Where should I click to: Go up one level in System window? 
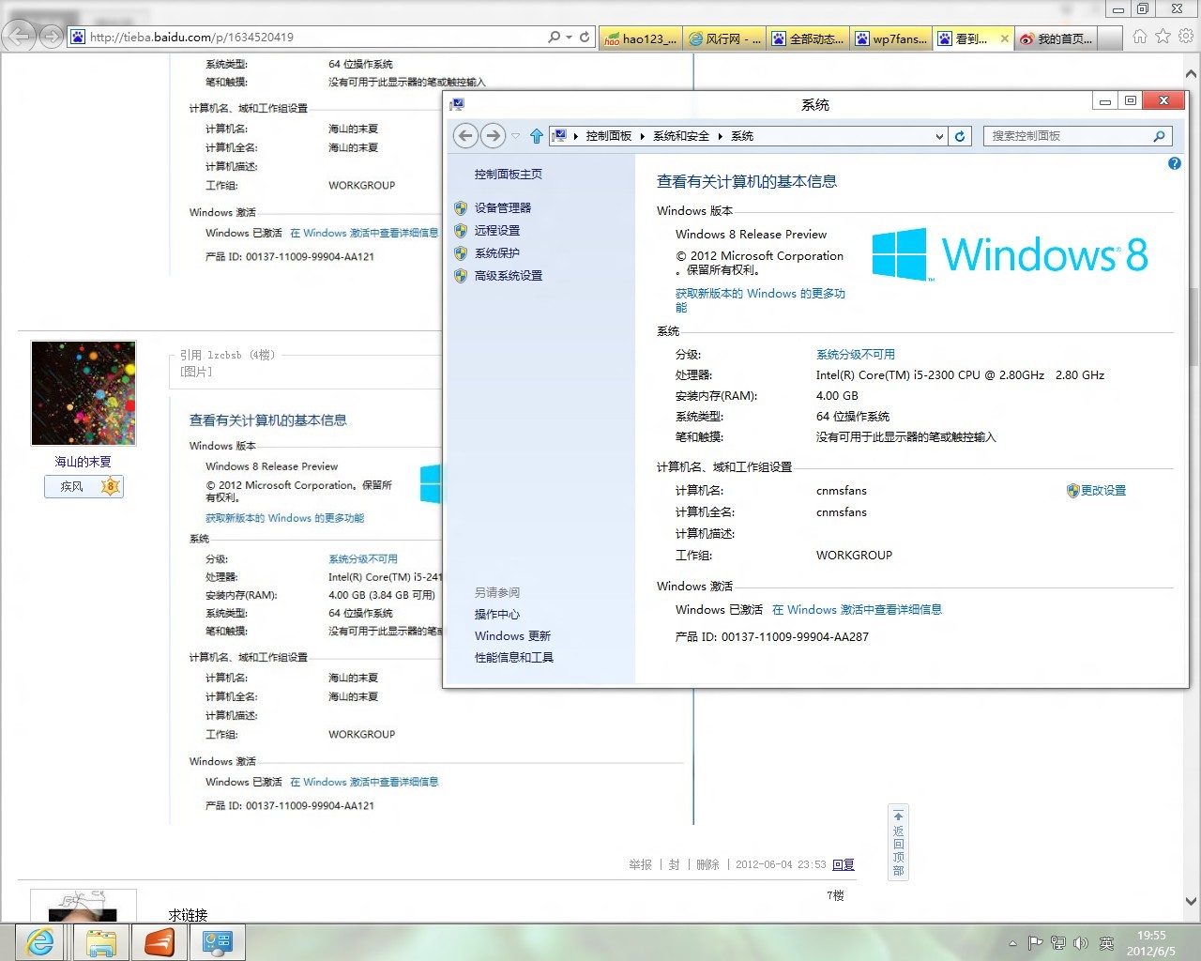click(537, 136)
